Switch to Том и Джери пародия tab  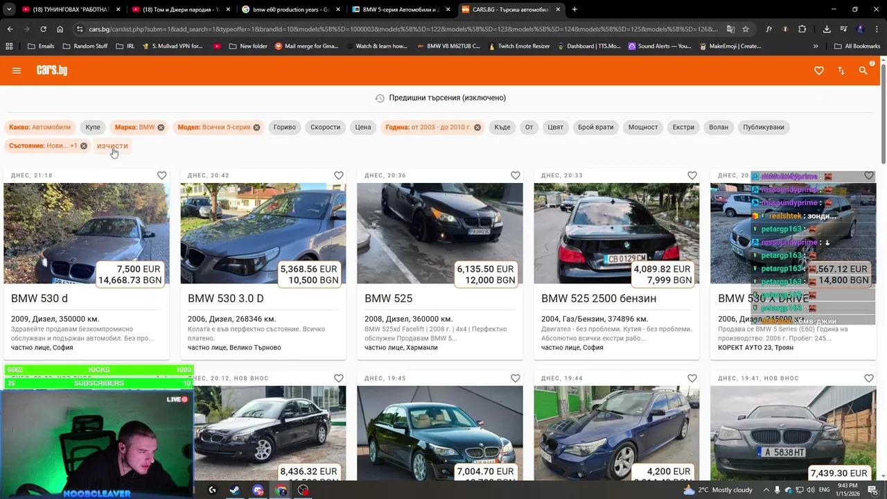[182, 10]
